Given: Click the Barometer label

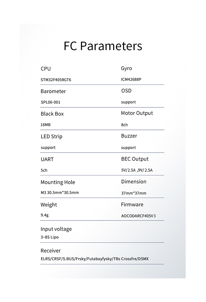Looking at the screenshot, I should tap(53, 91).
